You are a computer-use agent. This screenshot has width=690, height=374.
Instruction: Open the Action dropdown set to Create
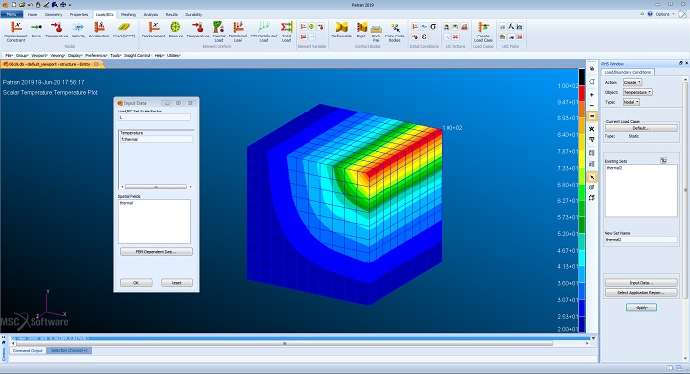point(632,82)
